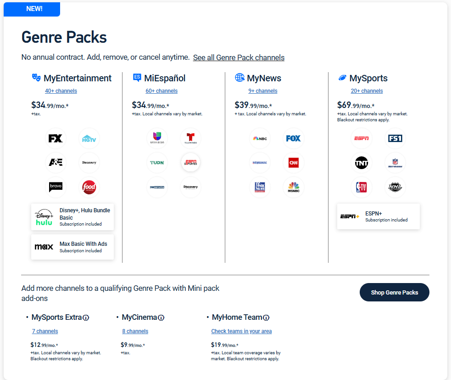Viewport: 451px width, 380px height.
Task: Click the Food Network logo
Action: pyautogui.click(x=89, y=187)
